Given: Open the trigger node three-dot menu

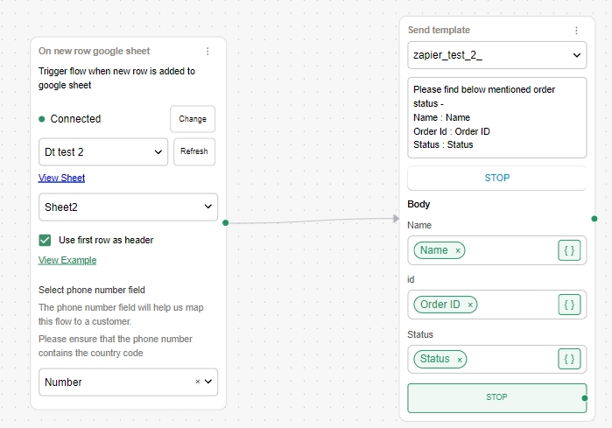Looking at the screenshot, I should pyautogui.click(x=208, y=52).
